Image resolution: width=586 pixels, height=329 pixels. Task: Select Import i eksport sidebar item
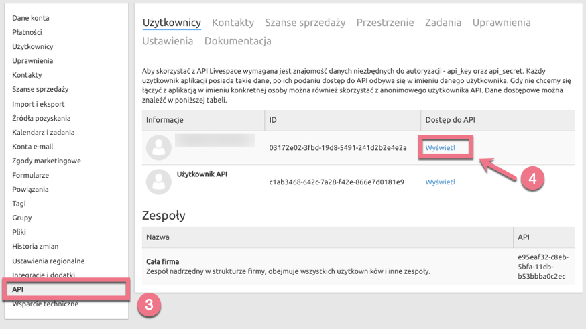pyautogui.click(x=37, y=104)
